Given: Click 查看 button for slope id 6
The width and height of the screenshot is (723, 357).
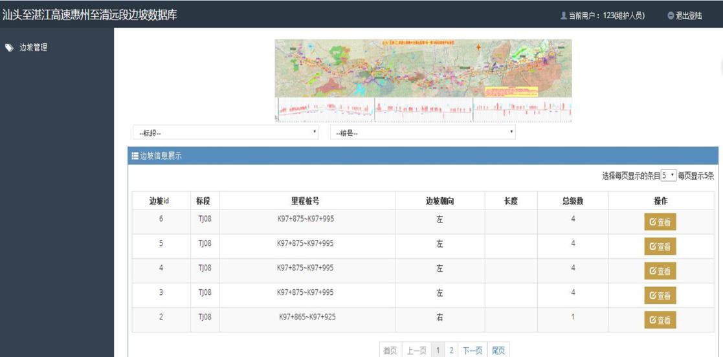Looking at the screenshot, I should (660, 222).
